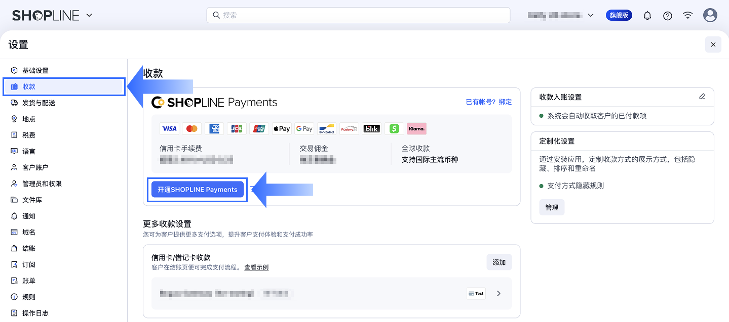
Task: Click the UnionPay logo
Action: 259,128
